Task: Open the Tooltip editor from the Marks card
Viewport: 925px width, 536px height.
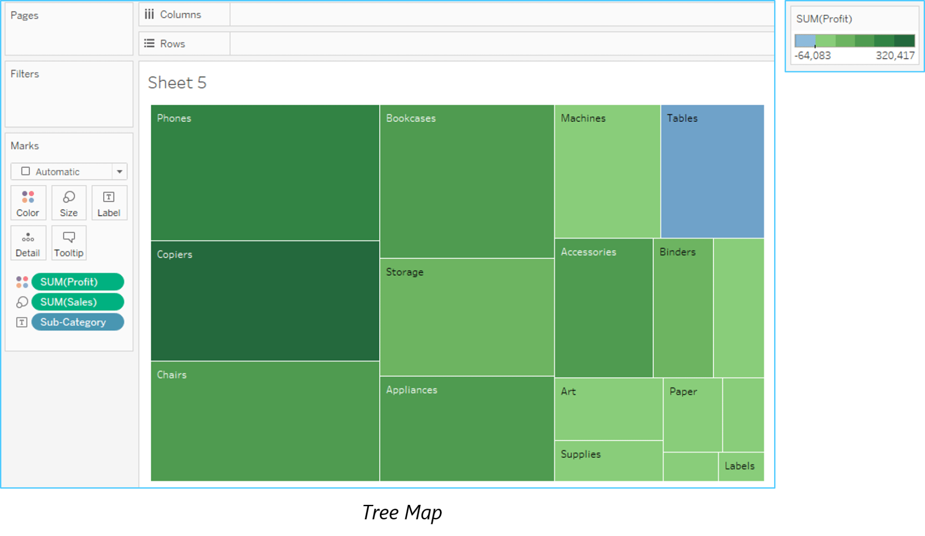Action: [69, 243]
